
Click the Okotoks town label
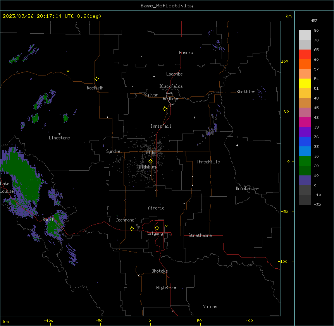tap(160, 271)
